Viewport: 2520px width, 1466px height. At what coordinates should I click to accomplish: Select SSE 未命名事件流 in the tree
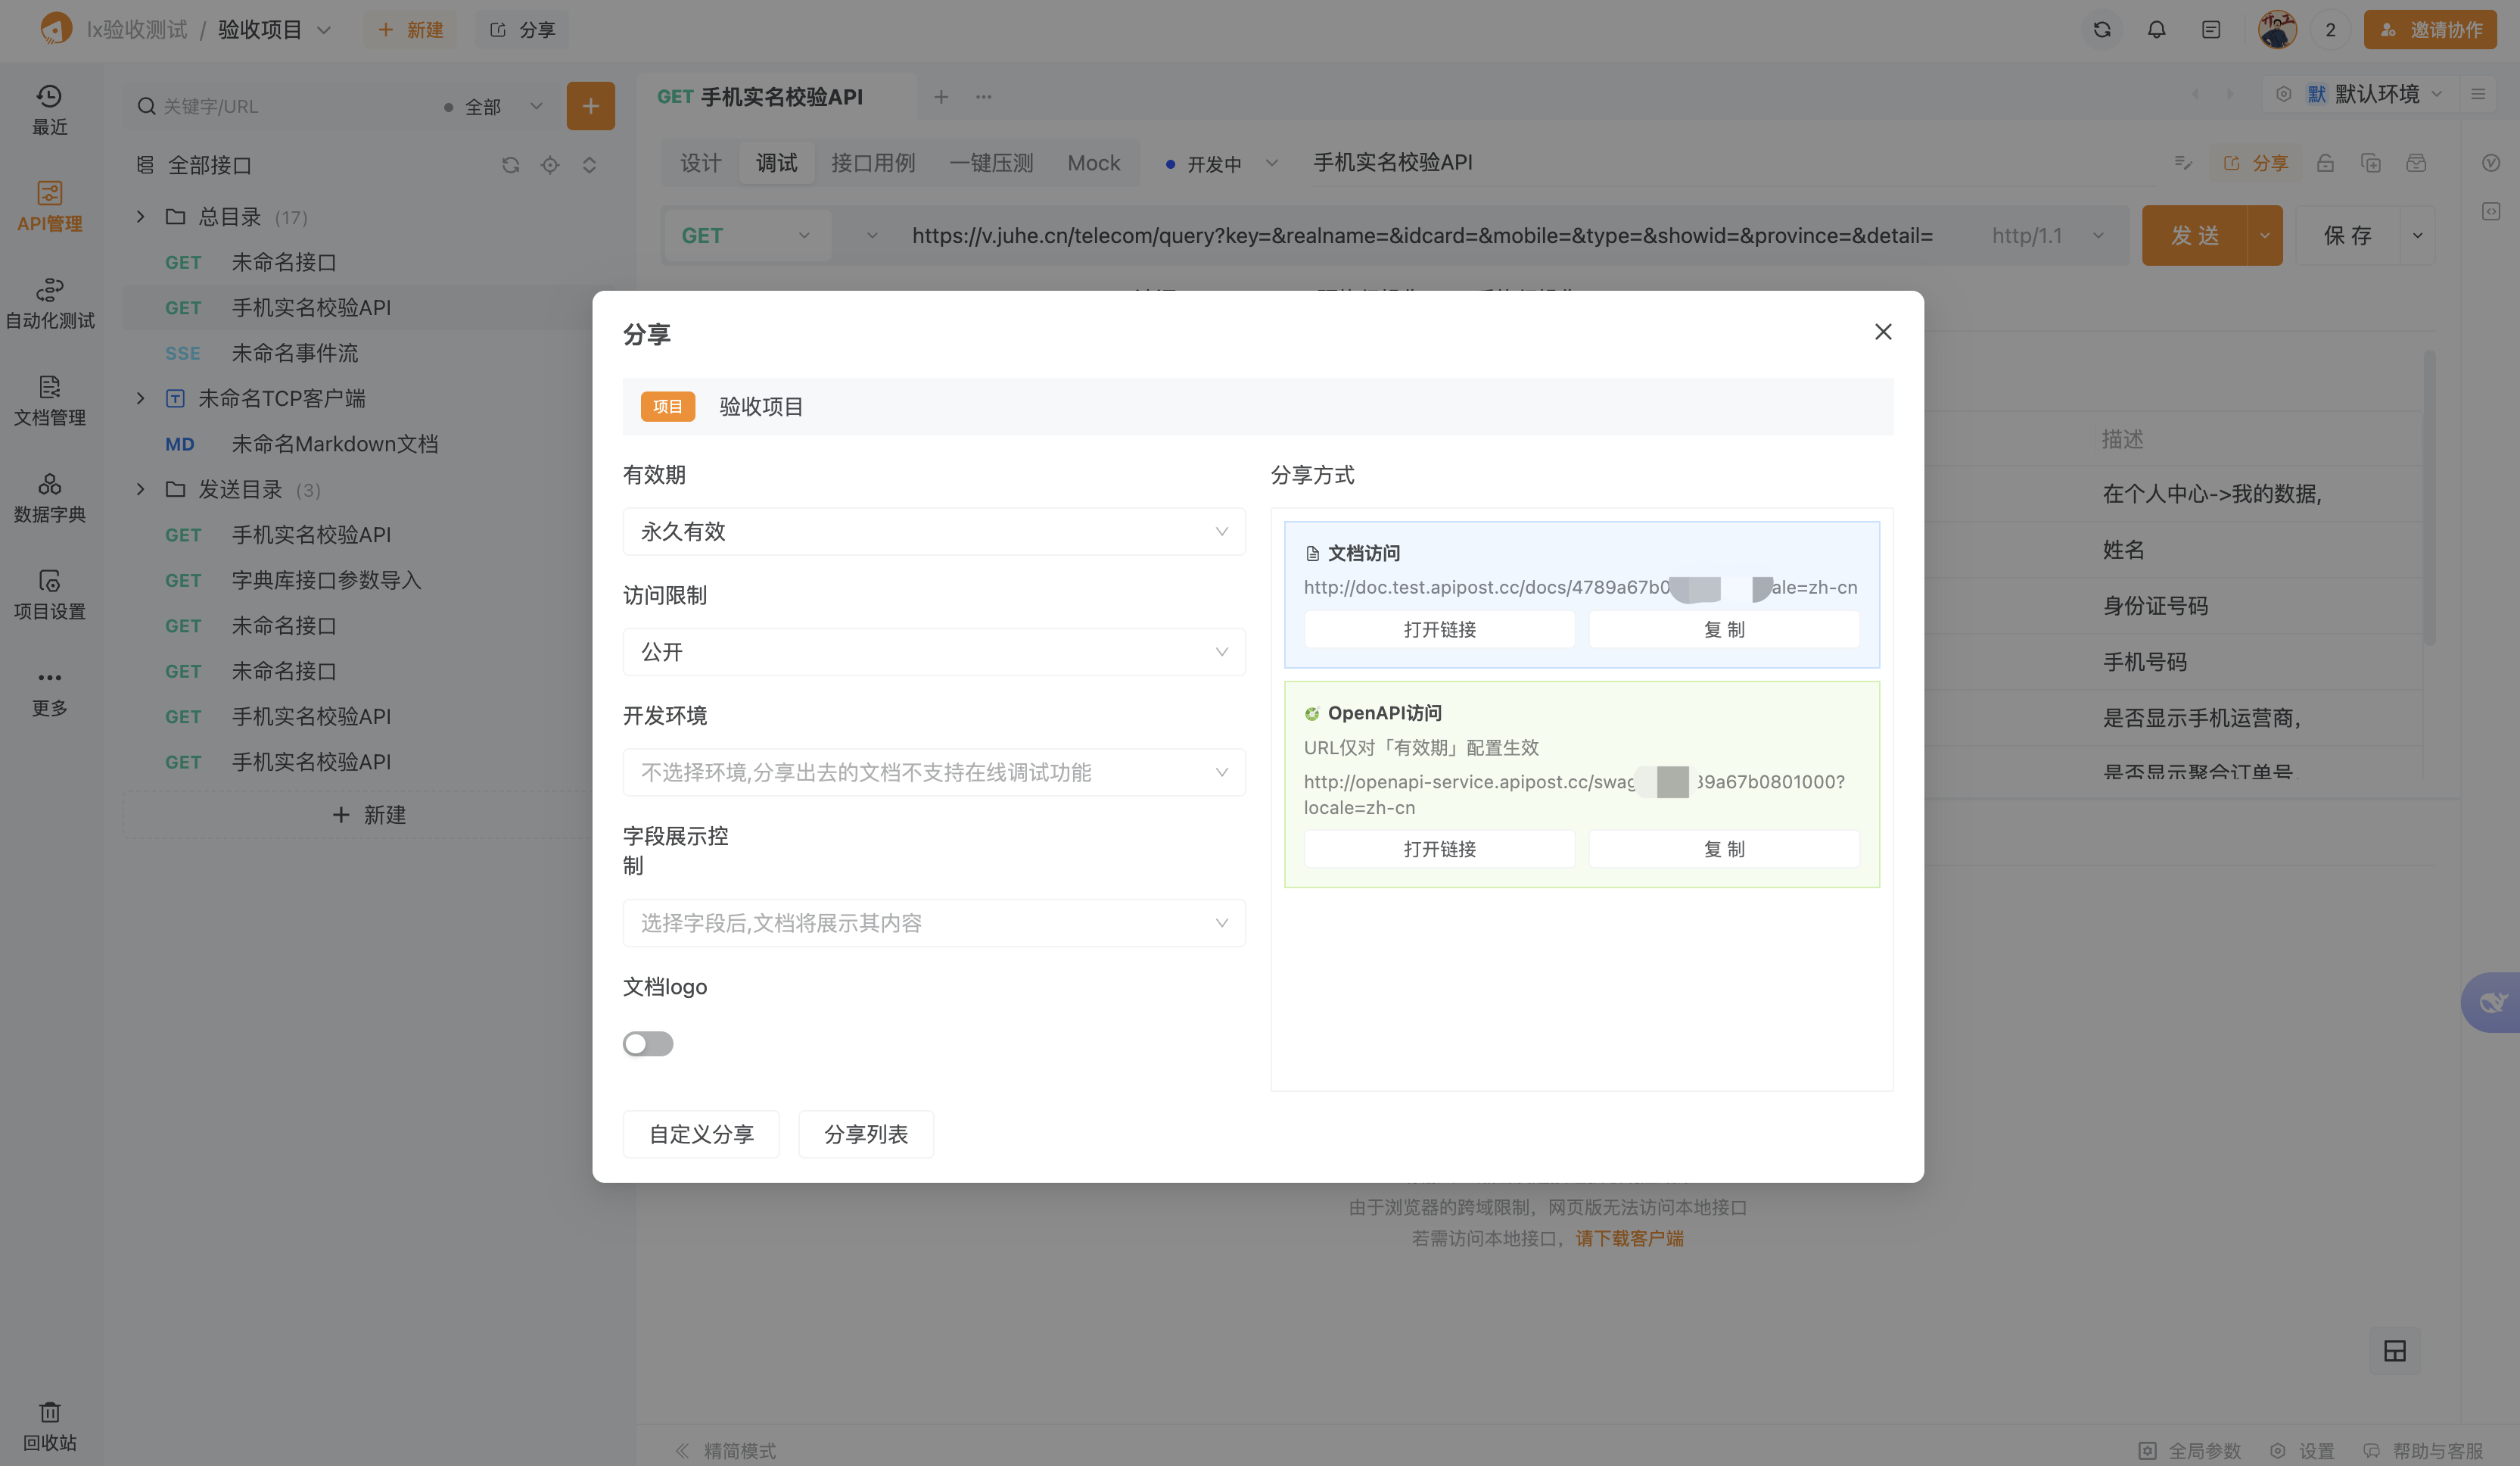coord(294,352)
